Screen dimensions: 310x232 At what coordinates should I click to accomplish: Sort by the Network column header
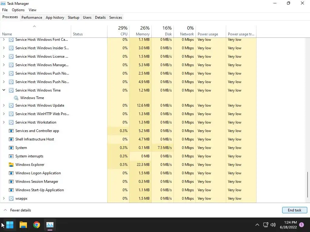click(x=185, y=31)
